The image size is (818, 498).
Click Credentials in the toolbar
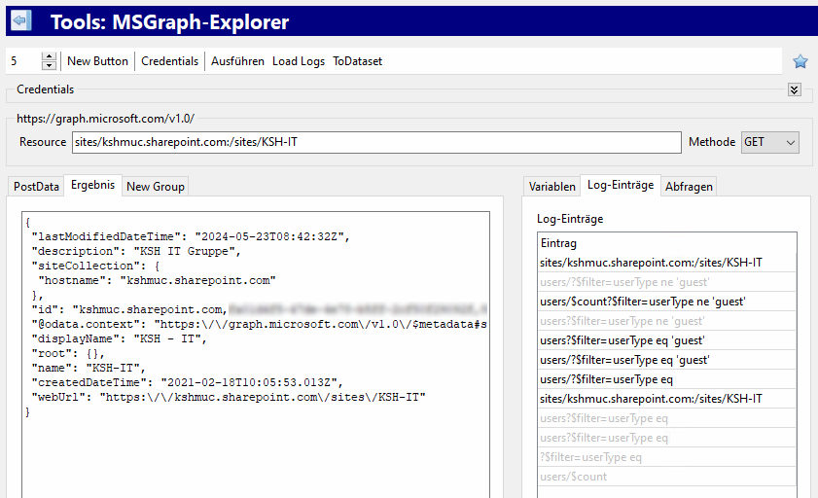coord(169,61)
